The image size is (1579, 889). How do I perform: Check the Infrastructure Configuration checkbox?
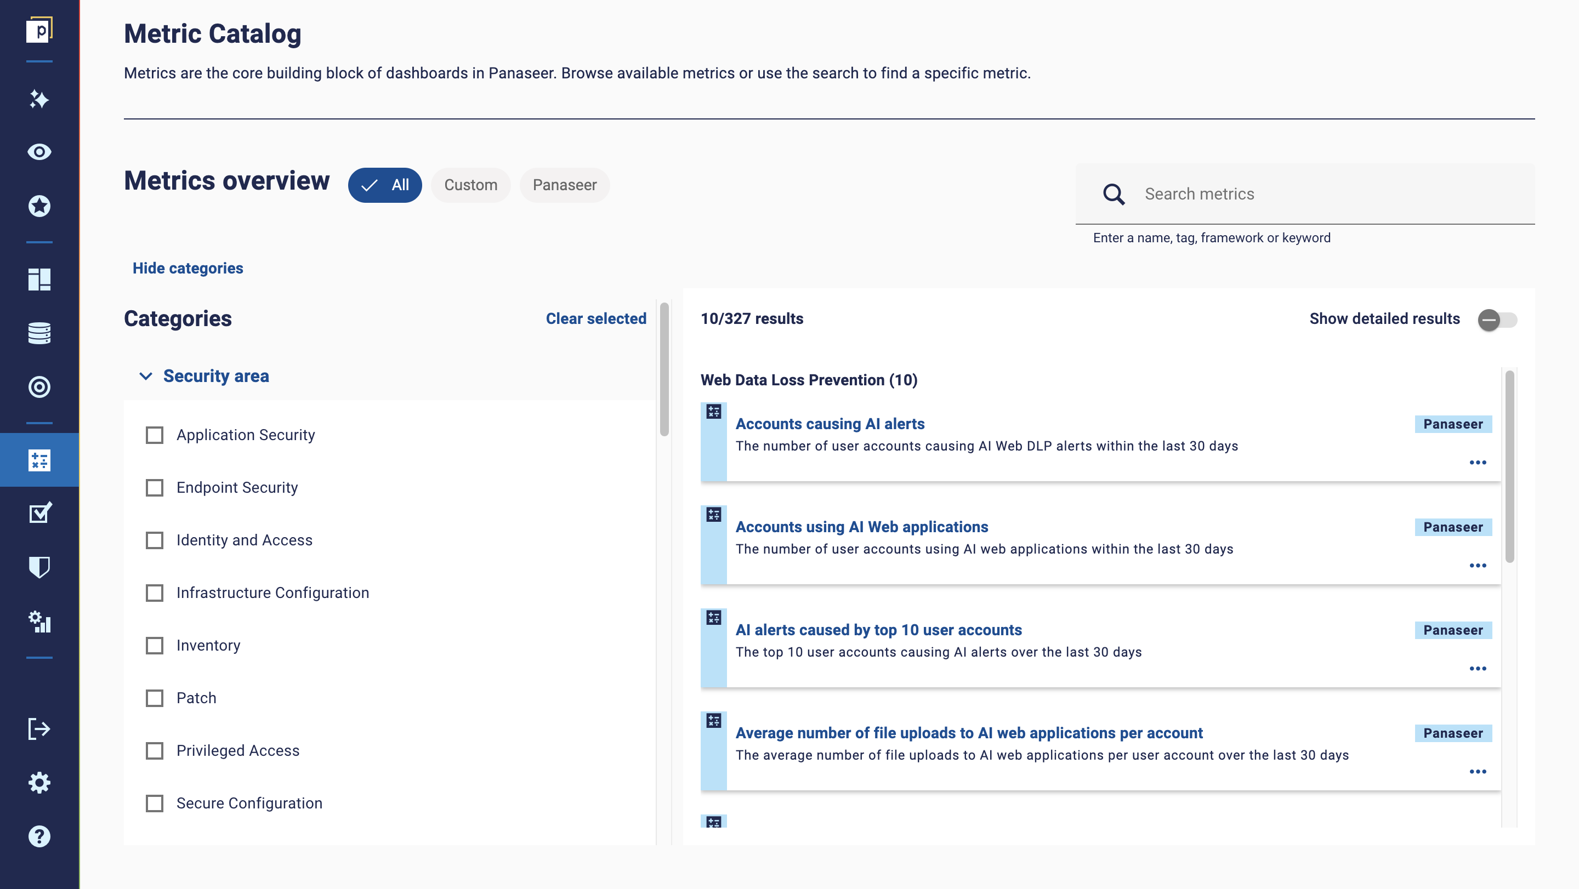[x=155, y=593]
